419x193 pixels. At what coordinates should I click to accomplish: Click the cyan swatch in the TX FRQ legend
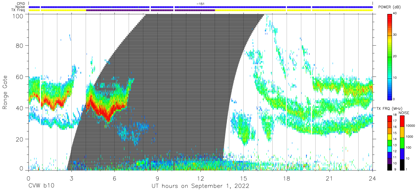coord(390,149)
